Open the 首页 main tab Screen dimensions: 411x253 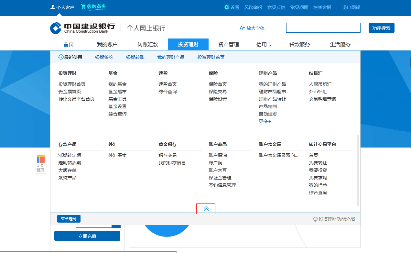click(x=69, y=44)
